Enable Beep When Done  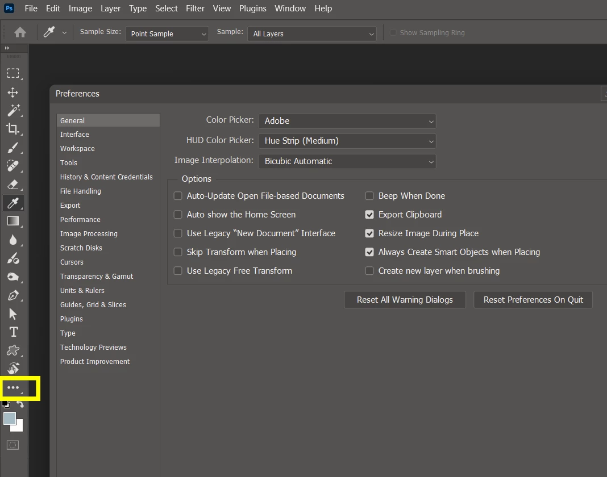click(x=369, y=196)
